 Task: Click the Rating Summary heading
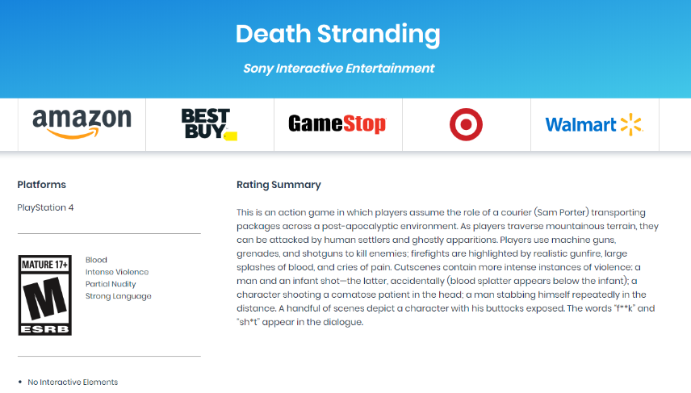point(278,185)
